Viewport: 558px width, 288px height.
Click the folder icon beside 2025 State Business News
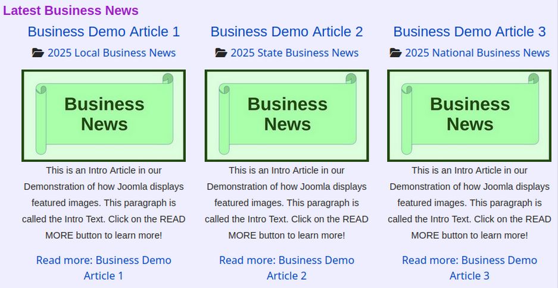click(221, 53)
